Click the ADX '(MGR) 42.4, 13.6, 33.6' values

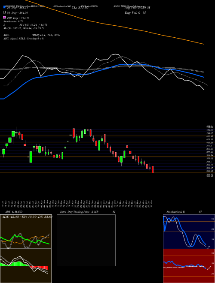[46, 35]
